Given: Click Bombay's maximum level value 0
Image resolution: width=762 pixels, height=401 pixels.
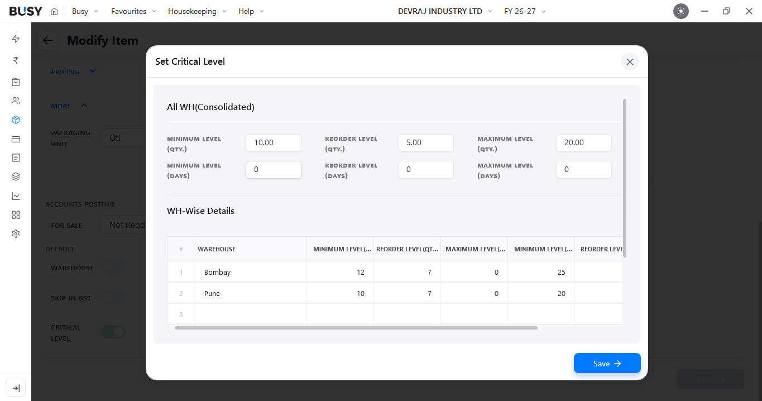Looking at the screenshot, I should (x=474, y=272).
